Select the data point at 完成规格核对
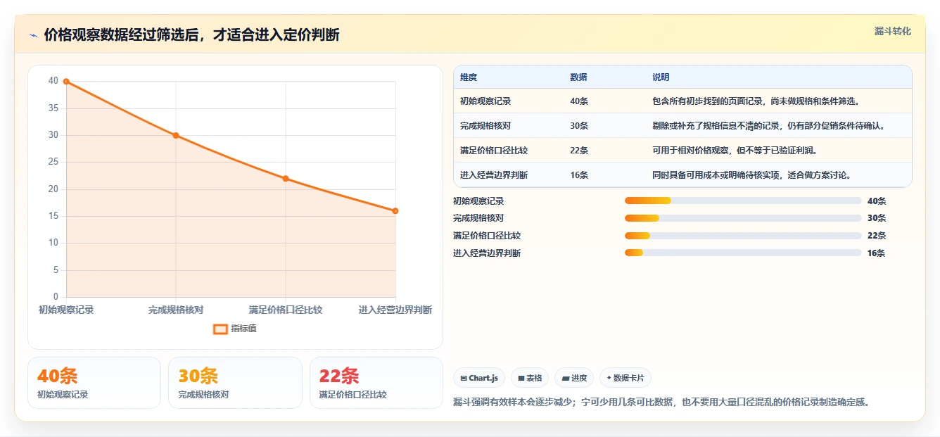The height and width of the screenshot is (437, 940). [176, 136]
